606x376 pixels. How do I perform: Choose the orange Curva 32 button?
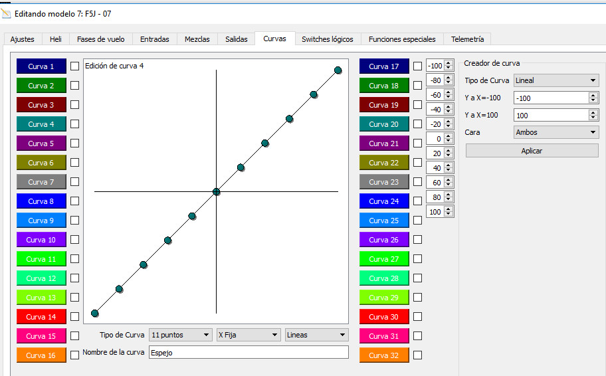[384, 355]
